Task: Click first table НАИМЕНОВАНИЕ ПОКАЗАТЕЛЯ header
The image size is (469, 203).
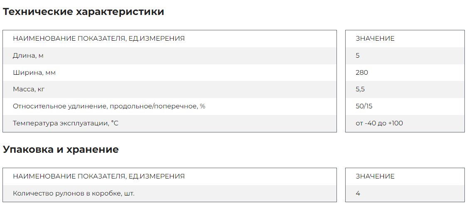Action: (x=99, y=39)
